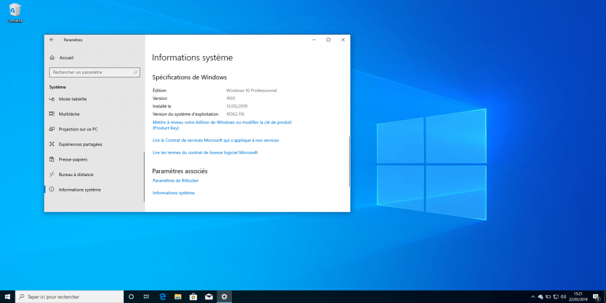Screen dimensions: 606x303
Task: Click the taskbar search box Taper ici pour rechercher
Action: (x=70, y=297)
